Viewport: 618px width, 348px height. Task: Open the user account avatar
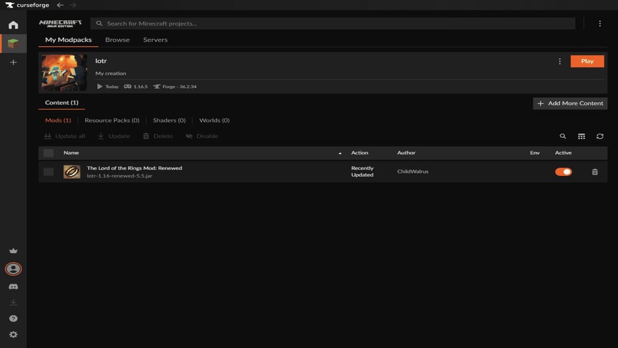coord(13,269)
